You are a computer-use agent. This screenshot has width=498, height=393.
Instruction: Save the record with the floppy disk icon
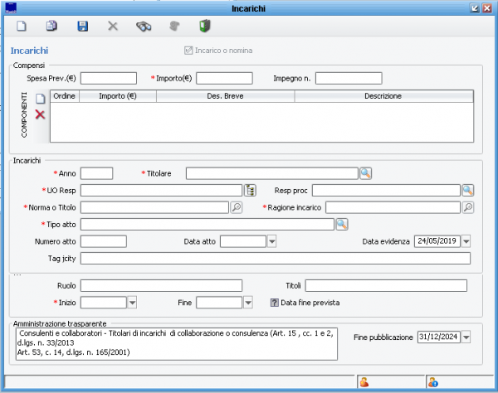pyautogui.click(x=82, y=27)
